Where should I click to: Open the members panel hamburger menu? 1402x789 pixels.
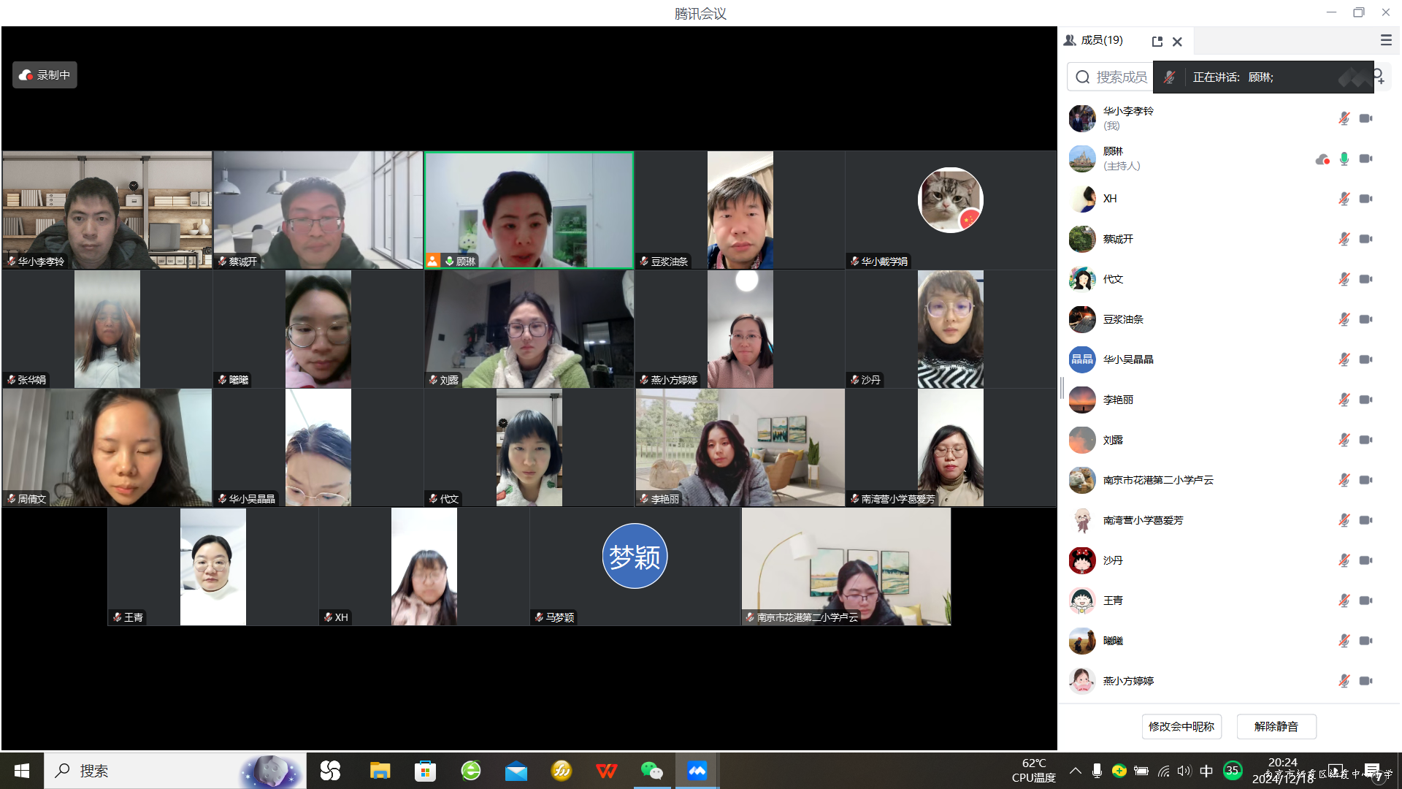point(1386,40)
